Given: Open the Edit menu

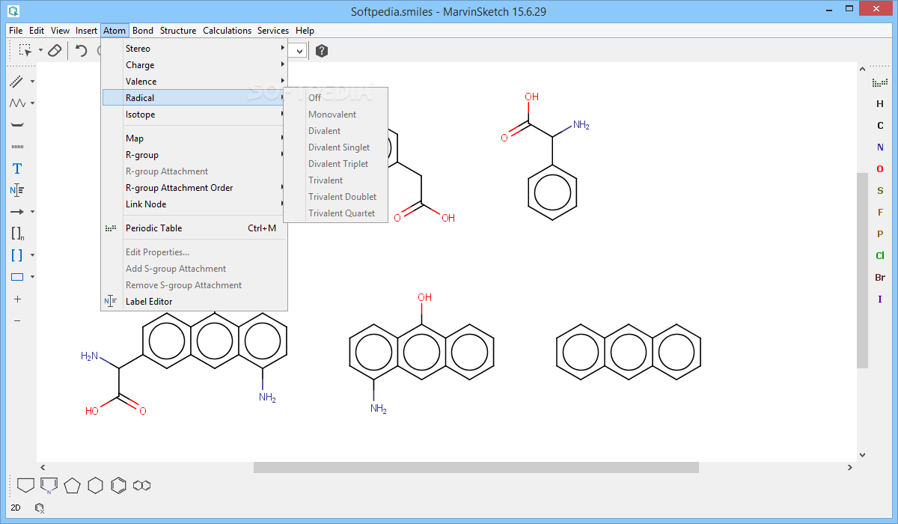Looking at the screenshot, I should point(37,31).
